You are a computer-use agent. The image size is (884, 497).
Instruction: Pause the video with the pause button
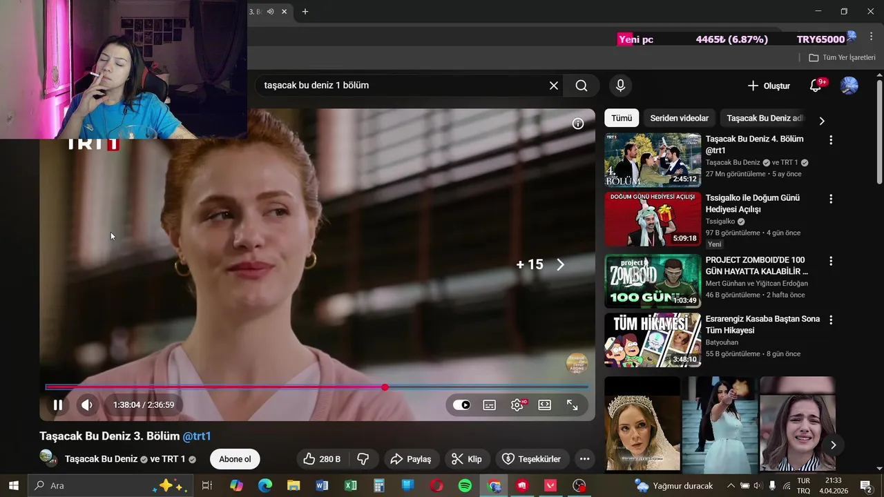(x=58, y=405)
